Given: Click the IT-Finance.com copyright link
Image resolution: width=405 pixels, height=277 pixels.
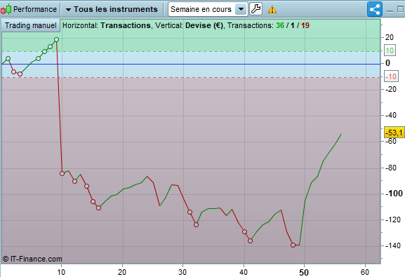Looking at the screenshot, I should click(x=32, y=259).
